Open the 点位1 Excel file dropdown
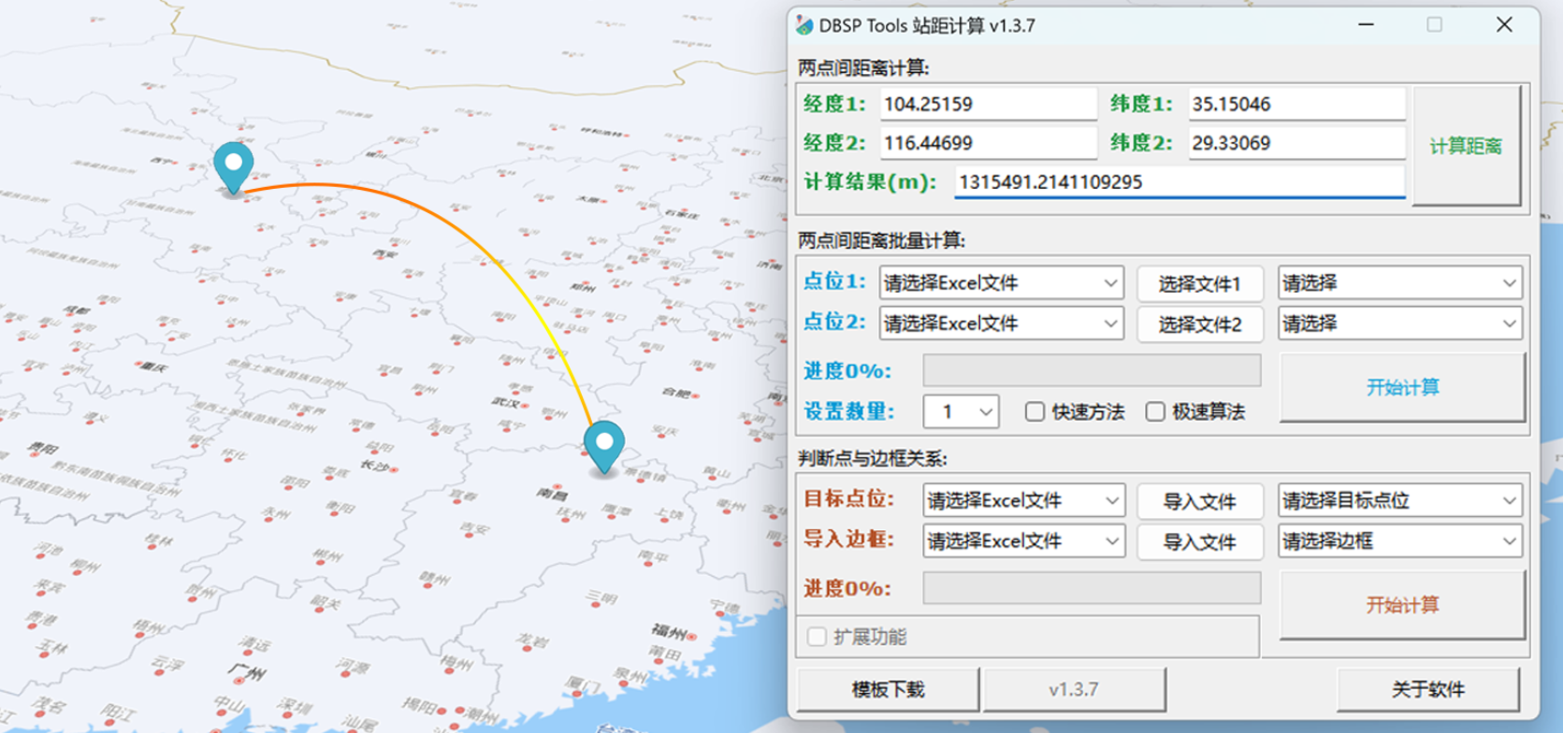1563x733 pixels. click(x=1001, y=282)
